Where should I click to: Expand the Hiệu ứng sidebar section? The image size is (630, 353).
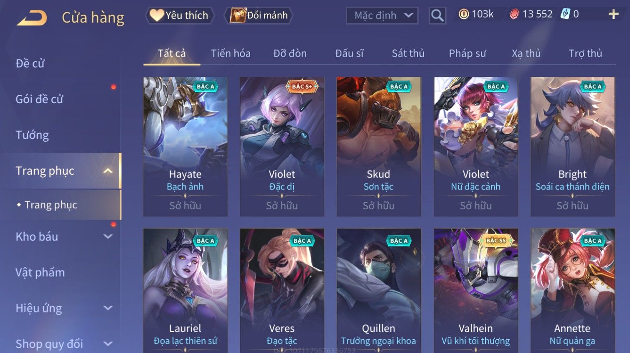tap(108, 308)
